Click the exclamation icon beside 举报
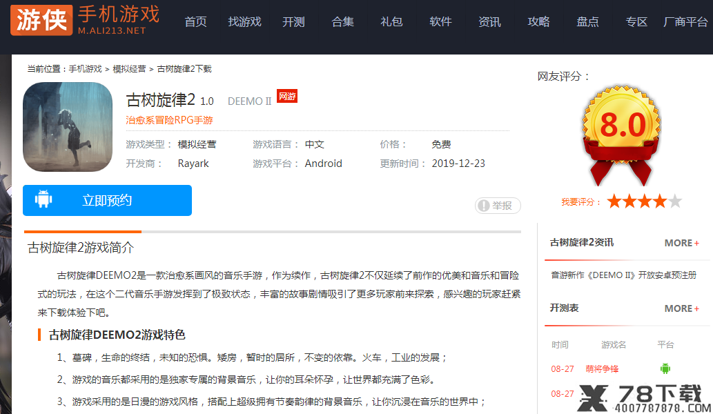 pyautogui.click(x=484, y=206)
